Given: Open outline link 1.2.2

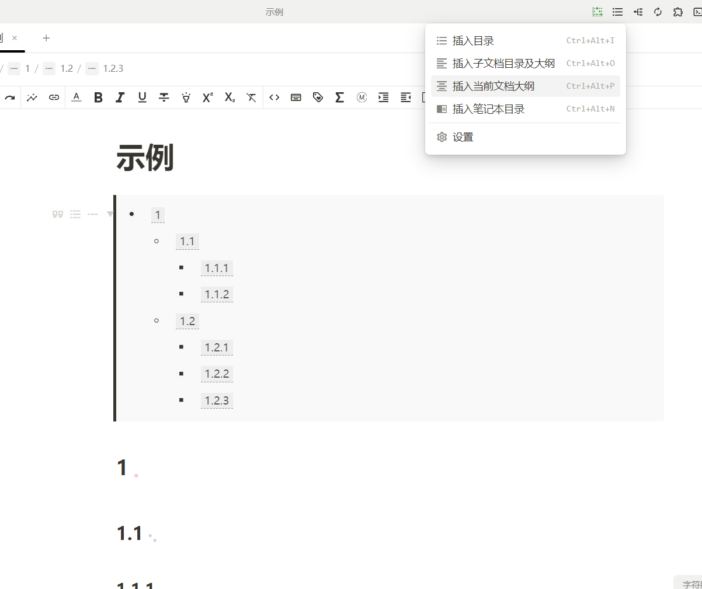Looking at the screenshot, I should pyautogui.click(x=217, y=374).
